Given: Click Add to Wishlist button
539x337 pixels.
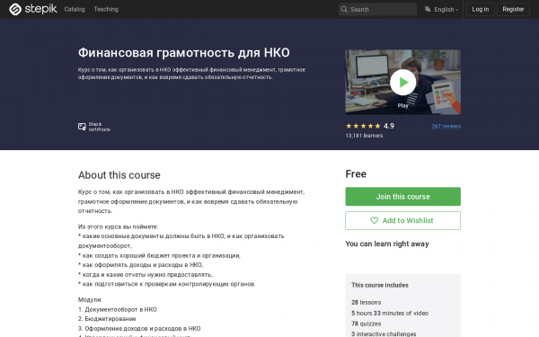Looking at the screenshot, I should pyautogui.click(x=402, y=220).
